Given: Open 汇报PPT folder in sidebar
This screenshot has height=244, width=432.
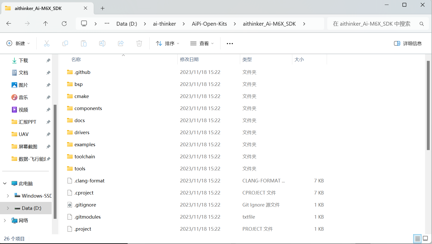Looking at the screenshot, I should coord(27,122).
